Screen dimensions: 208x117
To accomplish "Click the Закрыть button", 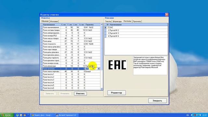I will click(157, 101).
